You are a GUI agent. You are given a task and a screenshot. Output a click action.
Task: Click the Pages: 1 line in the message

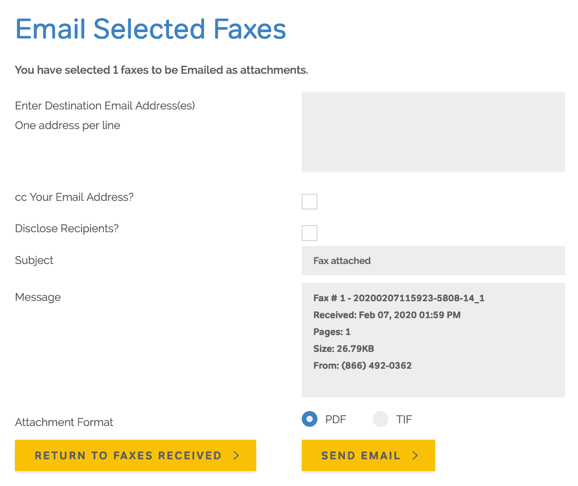coord(332,331)
